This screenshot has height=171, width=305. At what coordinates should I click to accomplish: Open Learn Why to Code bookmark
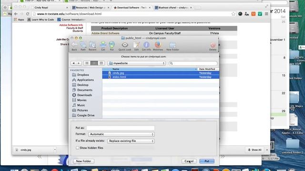point(41,19)
